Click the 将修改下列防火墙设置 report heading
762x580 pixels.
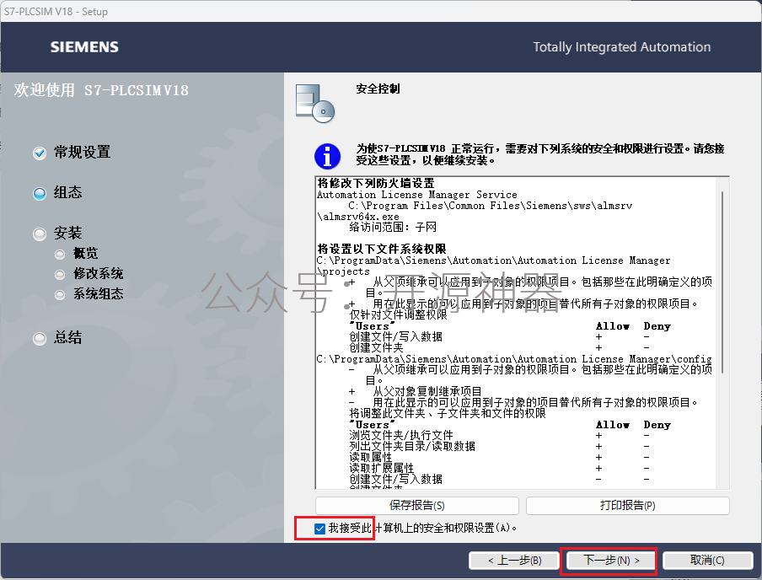click(376, 183)
